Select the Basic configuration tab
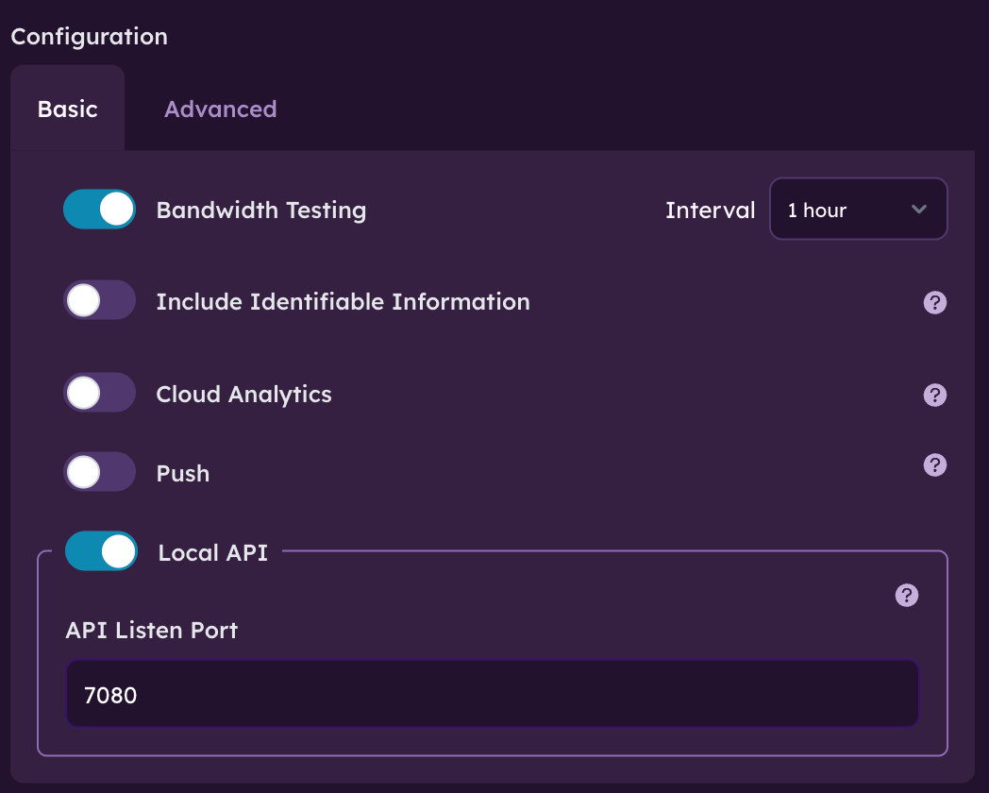Viewport: 989px width, 793px height. [x=67, y=109]
